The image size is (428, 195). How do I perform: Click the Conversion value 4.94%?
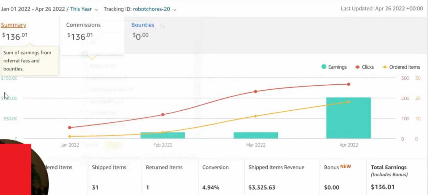[211, 188]
